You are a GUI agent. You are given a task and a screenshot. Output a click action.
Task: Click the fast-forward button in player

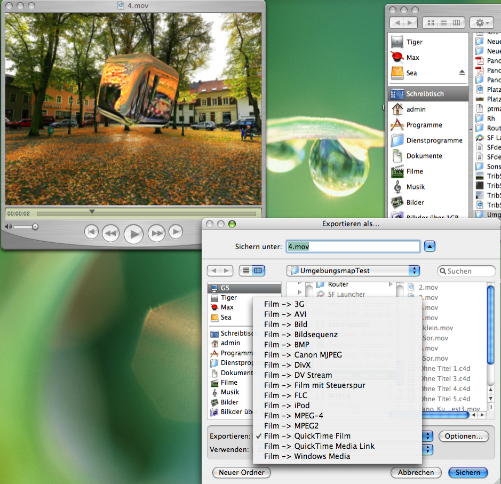tap(156, 233)
